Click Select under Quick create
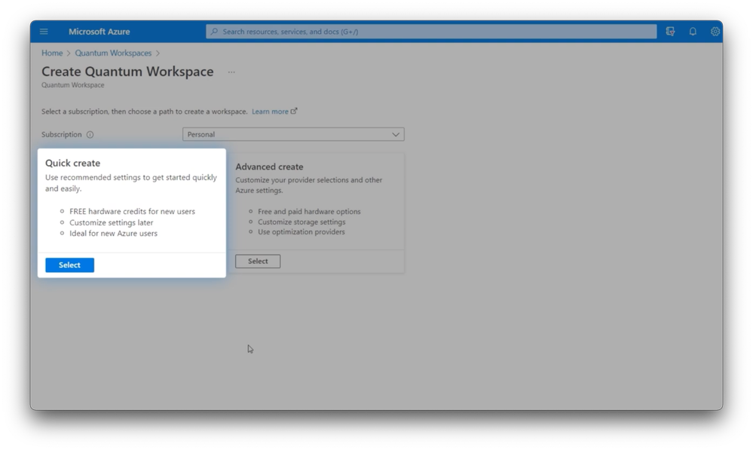The width and height of the screenshot is (753, 450). [x=69, y=265]
